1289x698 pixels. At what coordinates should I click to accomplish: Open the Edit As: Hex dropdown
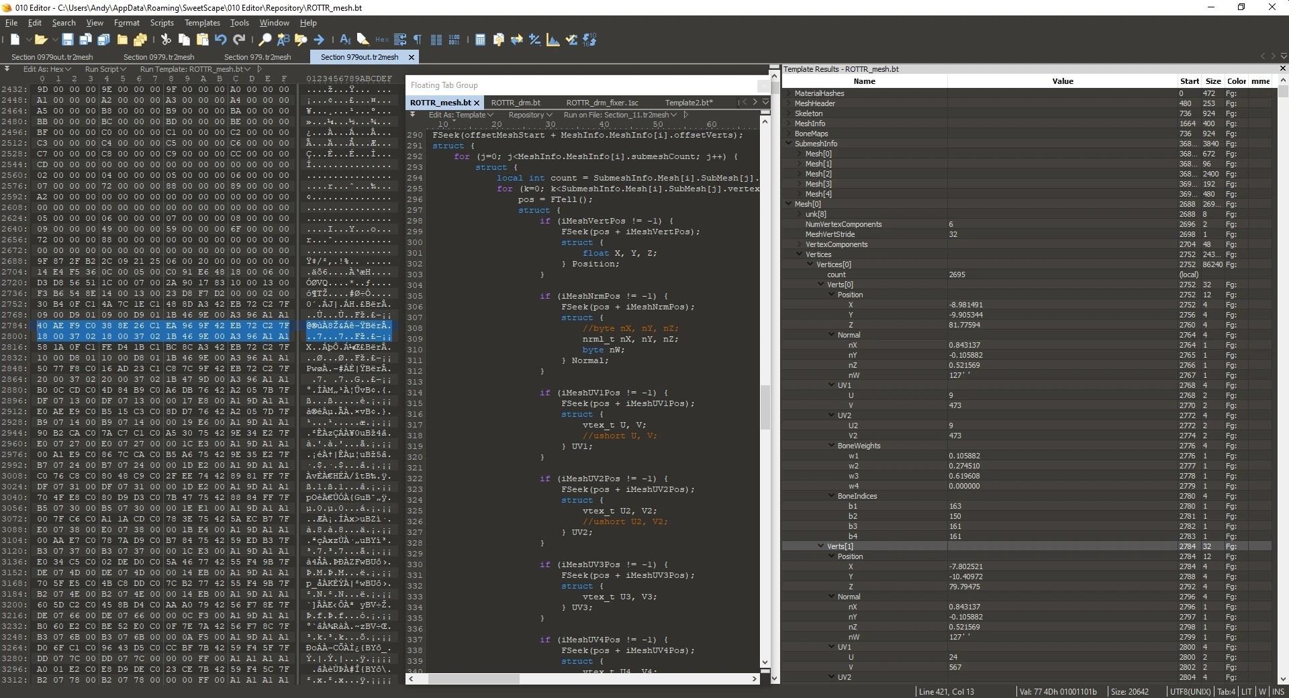[x=46, y=69]
